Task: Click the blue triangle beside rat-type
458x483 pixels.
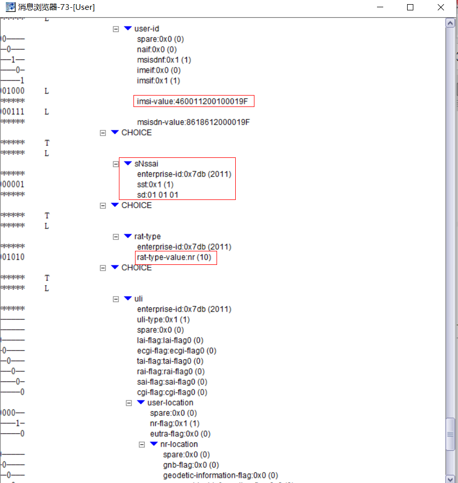Action: click(x=128, y=236)
